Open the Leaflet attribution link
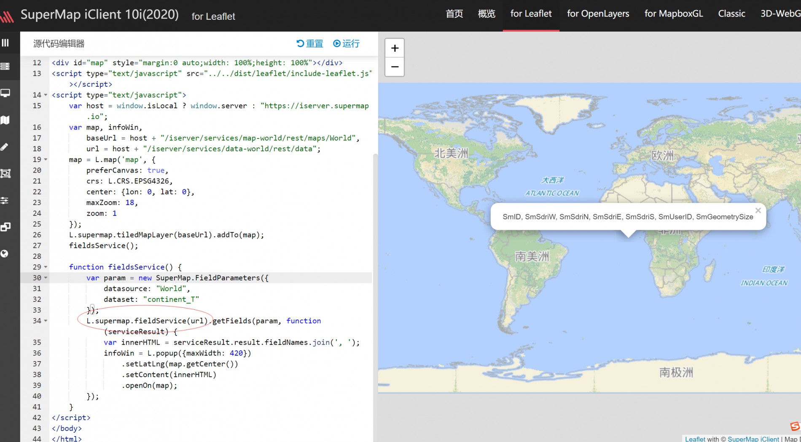Screen dimensions: 801x442 [695, 439]
